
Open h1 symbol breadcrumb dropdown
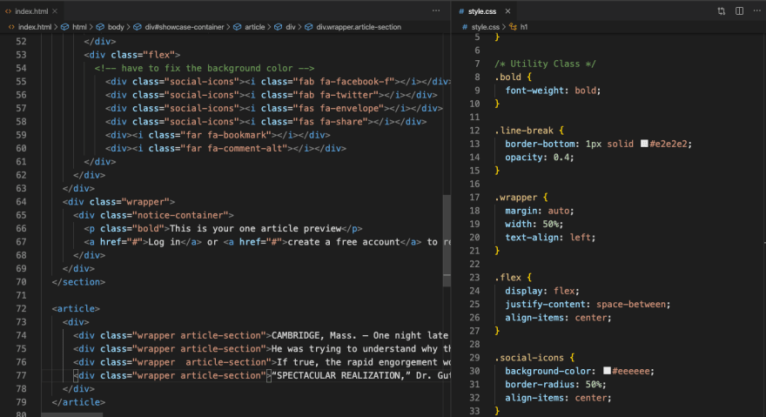coord(524,27)
